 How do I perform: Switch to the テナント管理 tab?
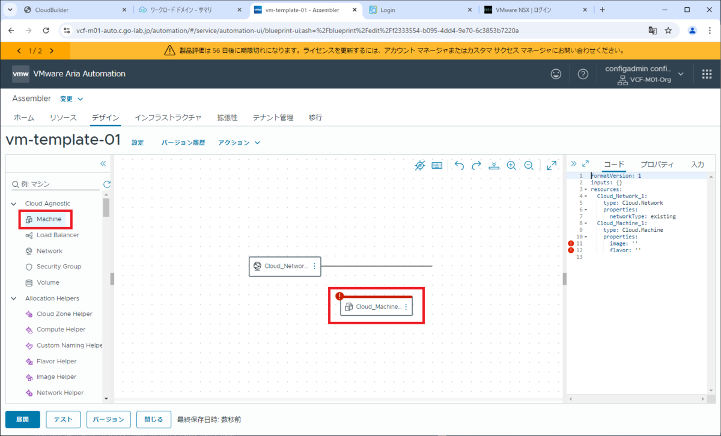point(273,118)
